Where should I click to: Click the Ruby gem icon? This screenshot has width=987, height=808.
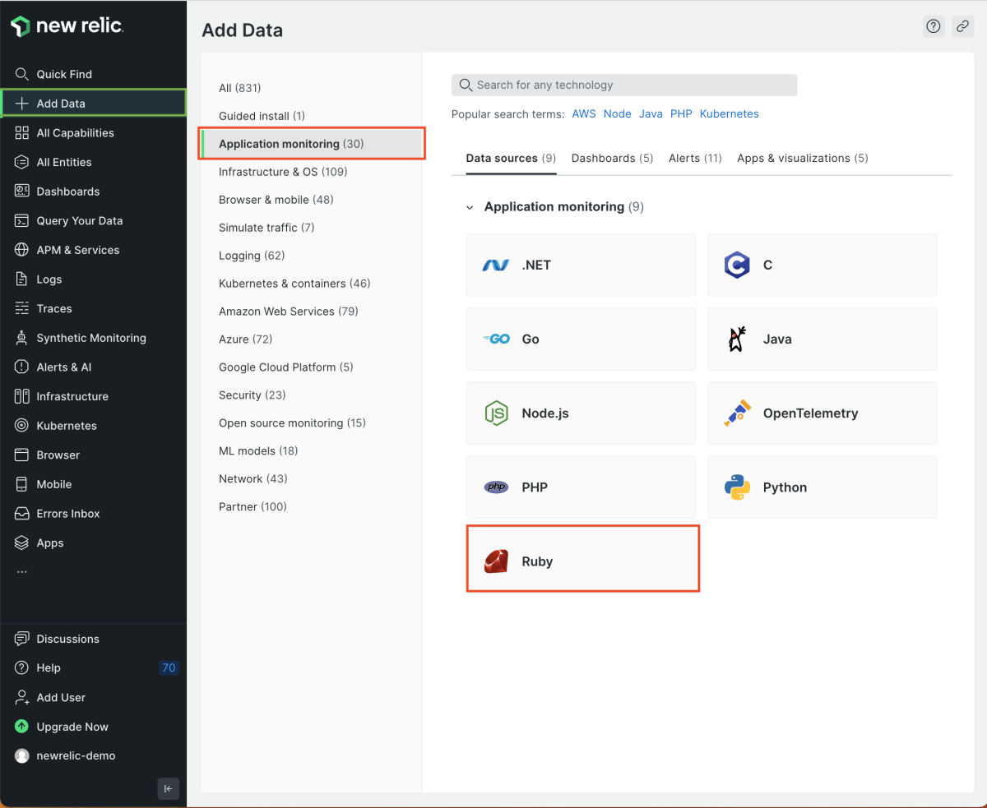click(x=496, y=561)
